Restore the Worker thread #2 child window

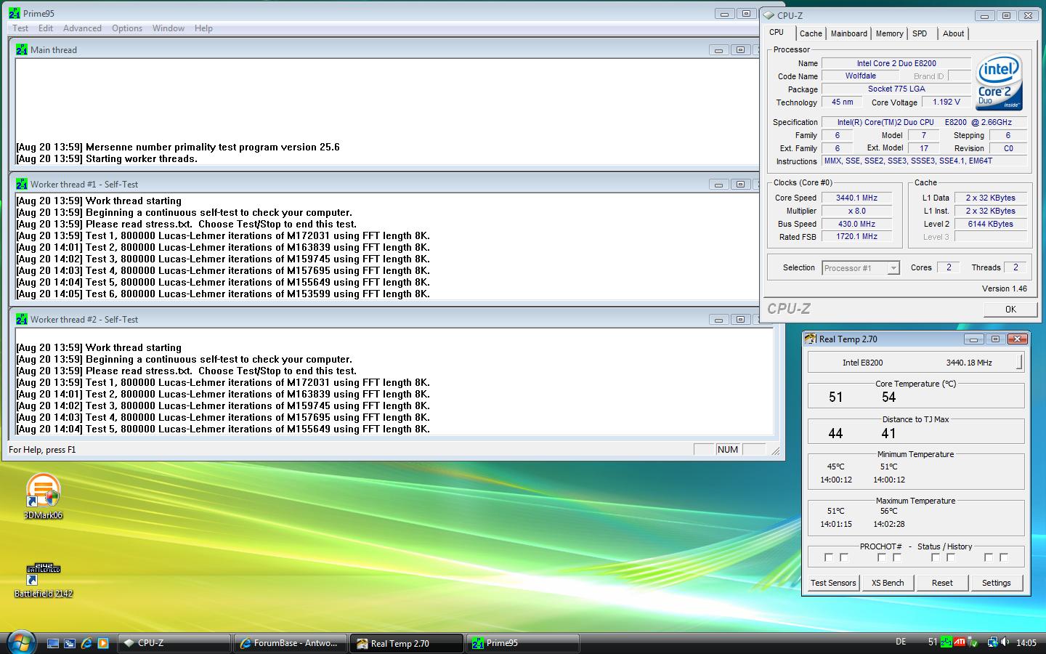740,320
